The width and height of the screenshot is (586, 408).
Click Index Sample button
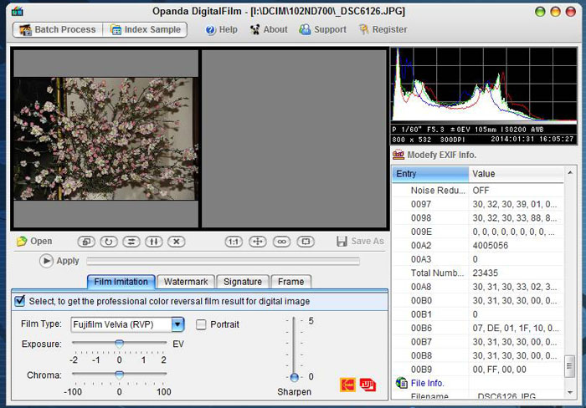coord(146,29)
